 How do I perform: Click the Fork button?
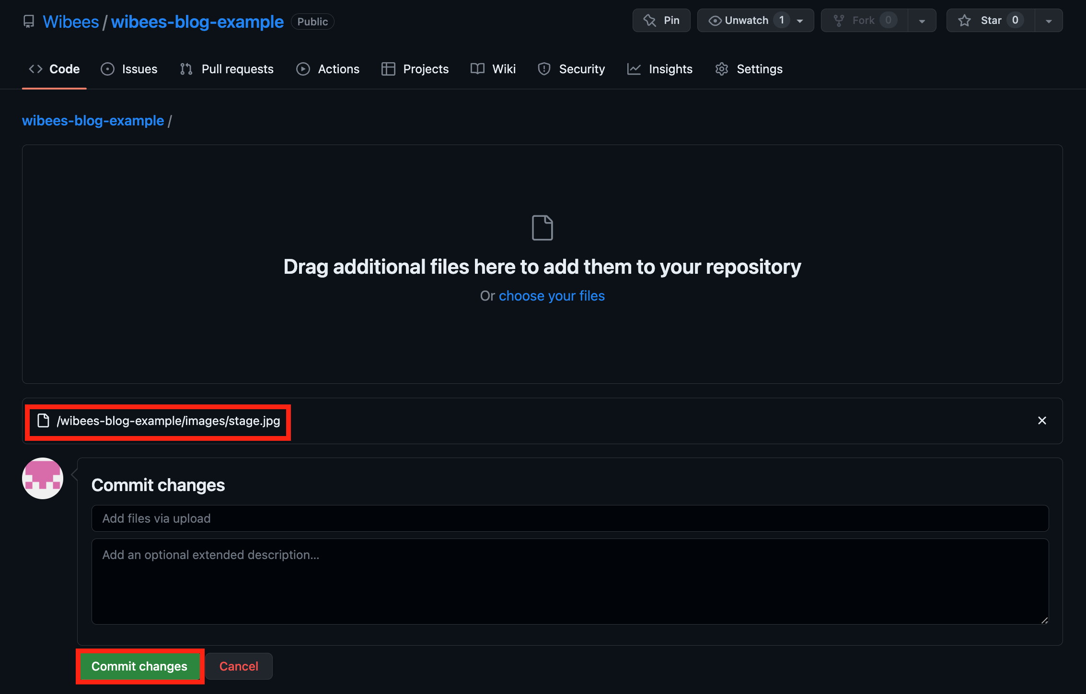(x=864, y=20)
